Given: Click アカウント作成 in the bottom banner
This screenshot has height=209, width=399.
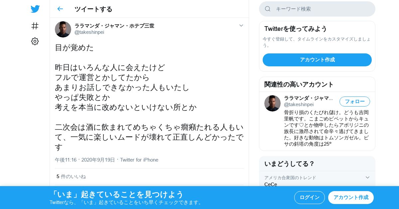Looking at the screenshot, I should 351,197.
